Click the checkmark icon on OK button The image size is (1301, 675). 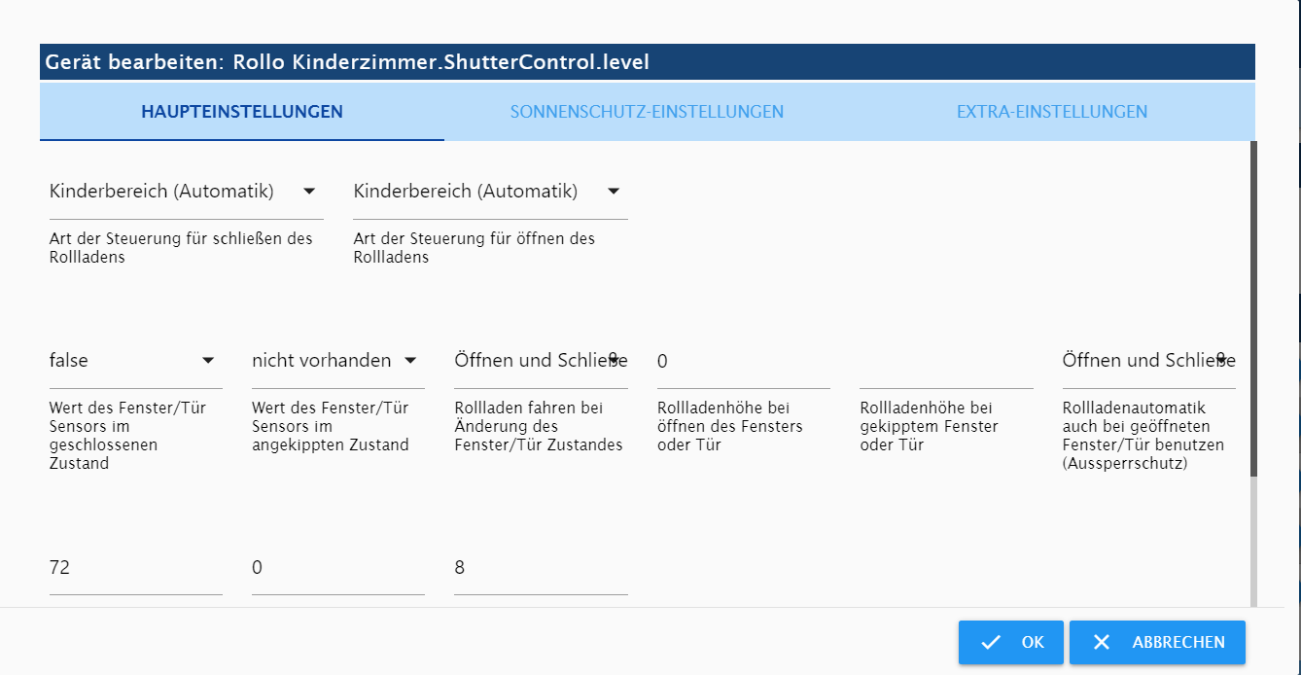pos(991,642)
